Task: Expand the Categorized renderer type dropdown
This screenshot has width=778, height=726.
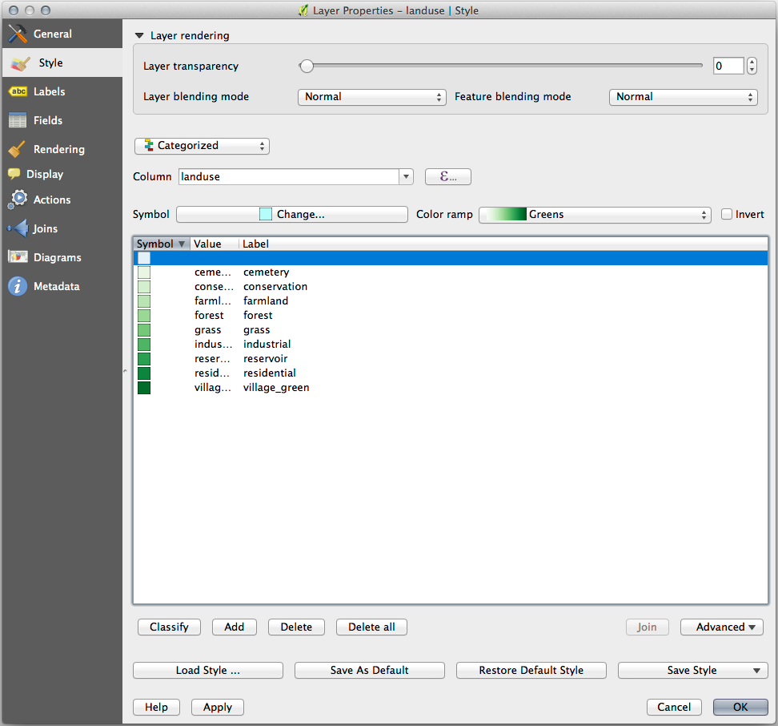Action: point(202,146)
